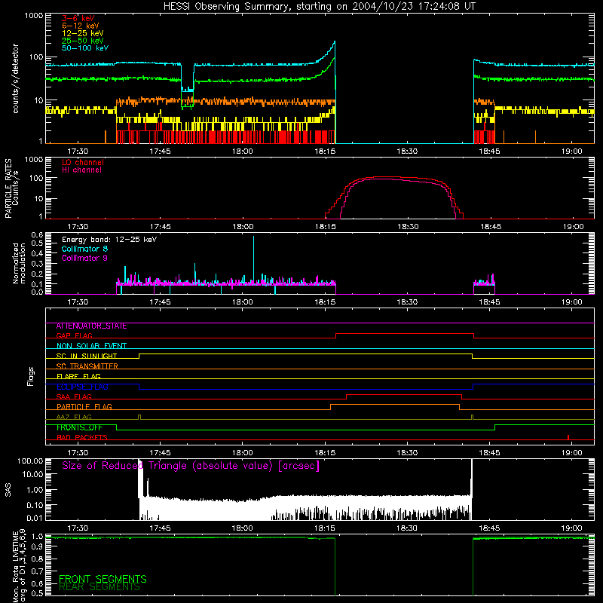The image size is (603, 603).
Task: Click the 100.00 y-axis value in SAS plot
Action: tap(30, 461)
